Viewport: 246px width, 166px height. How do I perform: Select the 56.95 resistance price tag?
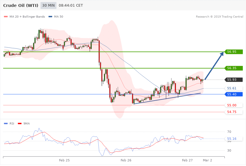pos(234,52)
